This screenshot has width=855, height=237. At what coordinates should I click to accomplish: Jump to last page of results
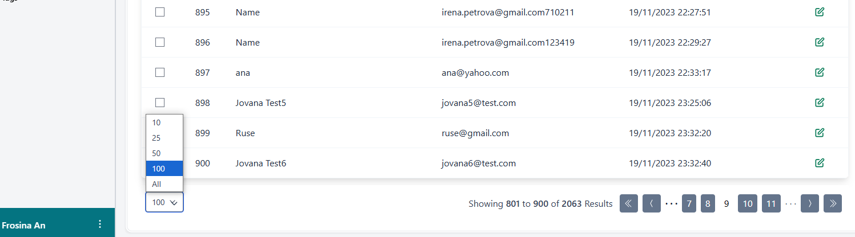[x=833, y=203]
